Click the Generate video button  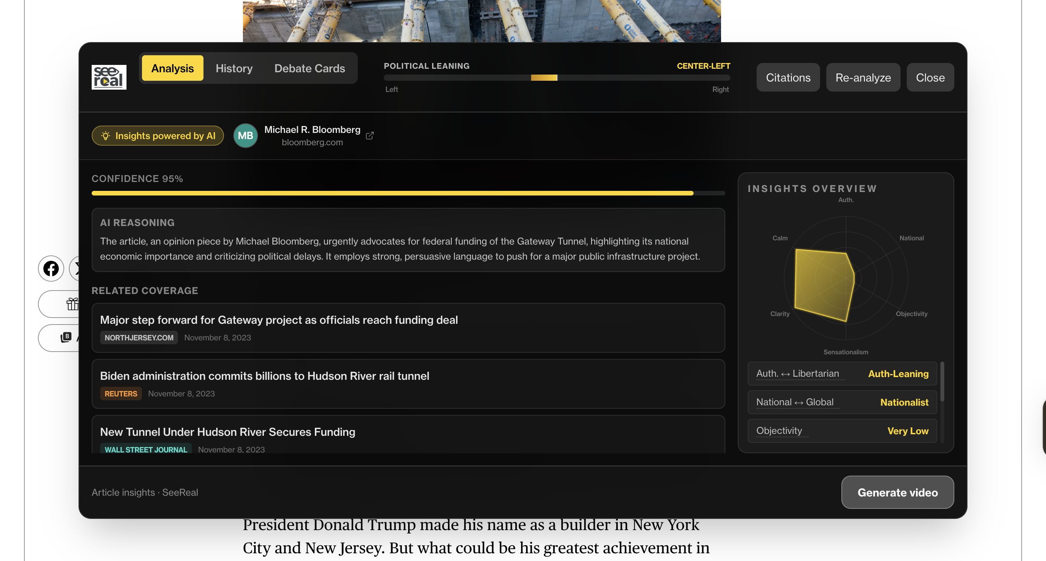click(897, 492)
